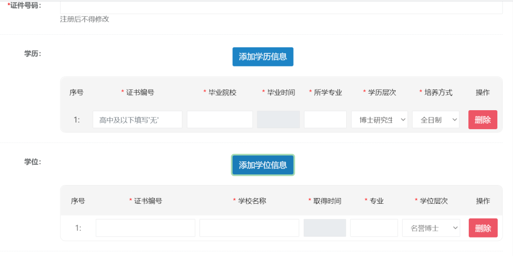Select the 毕业院校 input field
The image size is (513, 256).
[219, 120]
